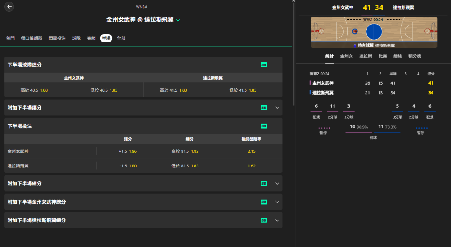The image size is (451, 247).
Task: Click 金州女武神 score 41 in header
Action: 367,8
